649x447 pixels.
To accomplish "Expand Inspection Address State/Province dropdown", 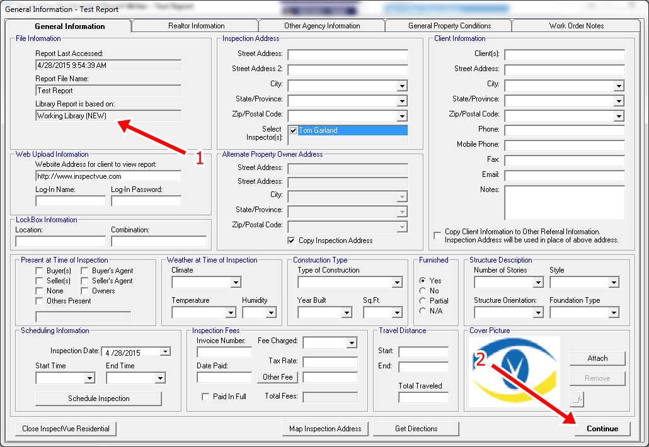I will point(402,101).
